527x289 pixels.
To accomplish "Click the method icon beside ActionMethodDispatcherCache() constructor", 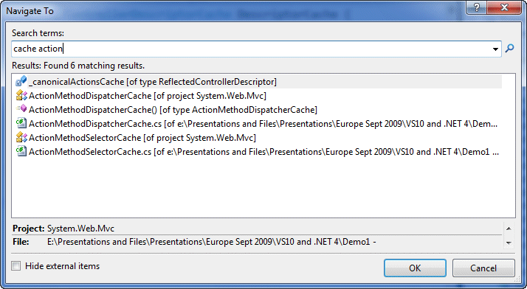I will point(21,109).
